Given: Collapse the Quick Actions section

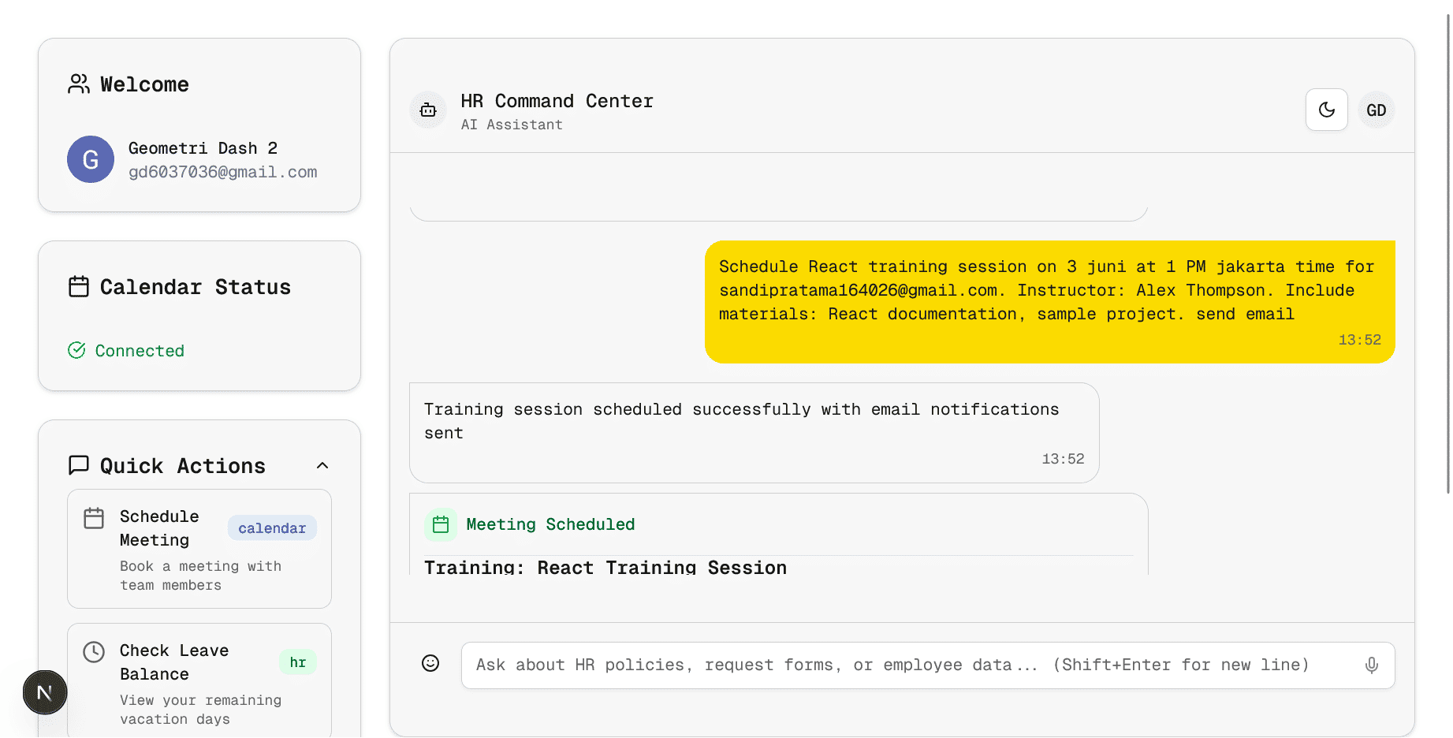Looking at the screenshot, I should (x=322, y=465).
